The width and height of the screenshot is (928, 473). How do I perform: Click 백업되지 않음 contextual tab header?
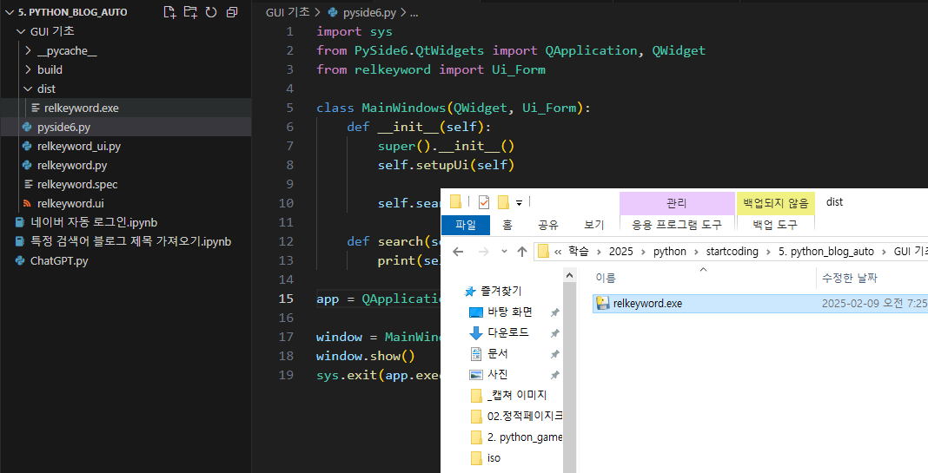click(x=775, y=203)
